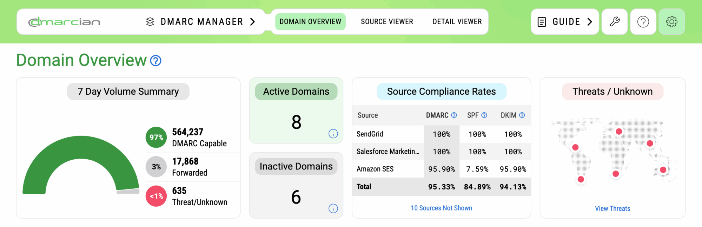Click Amazon SES DMARC rate 95.90%
The width and height of the screenshot is (702, 227).
click(x=442, y=169)
